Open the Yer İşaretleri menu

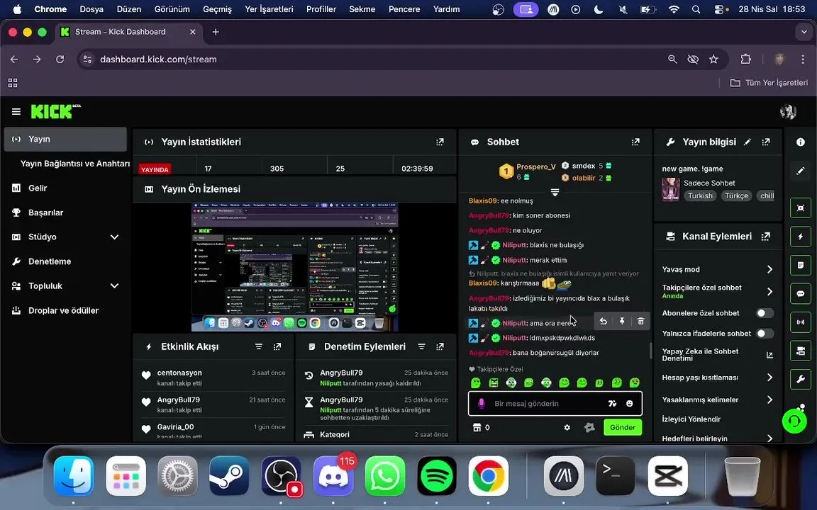[x=269, y=8]
